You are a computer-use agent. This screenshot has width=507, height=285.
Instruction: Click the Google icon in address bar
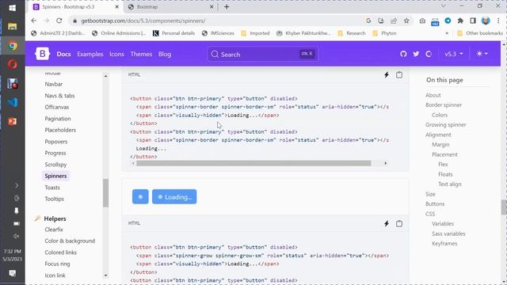coord(368,21)
